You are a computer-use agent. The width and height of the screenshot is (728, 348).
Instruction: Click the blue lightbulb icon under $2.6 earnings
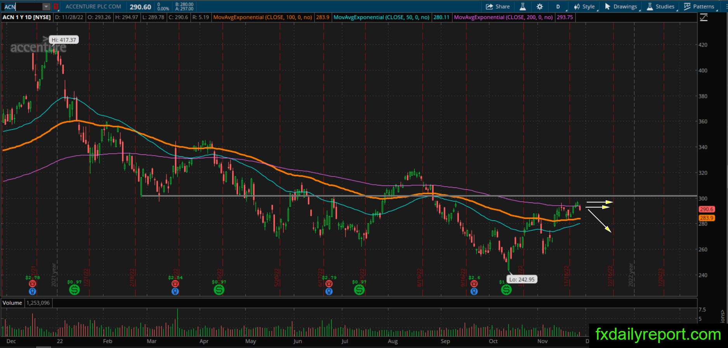click(474, 291)
